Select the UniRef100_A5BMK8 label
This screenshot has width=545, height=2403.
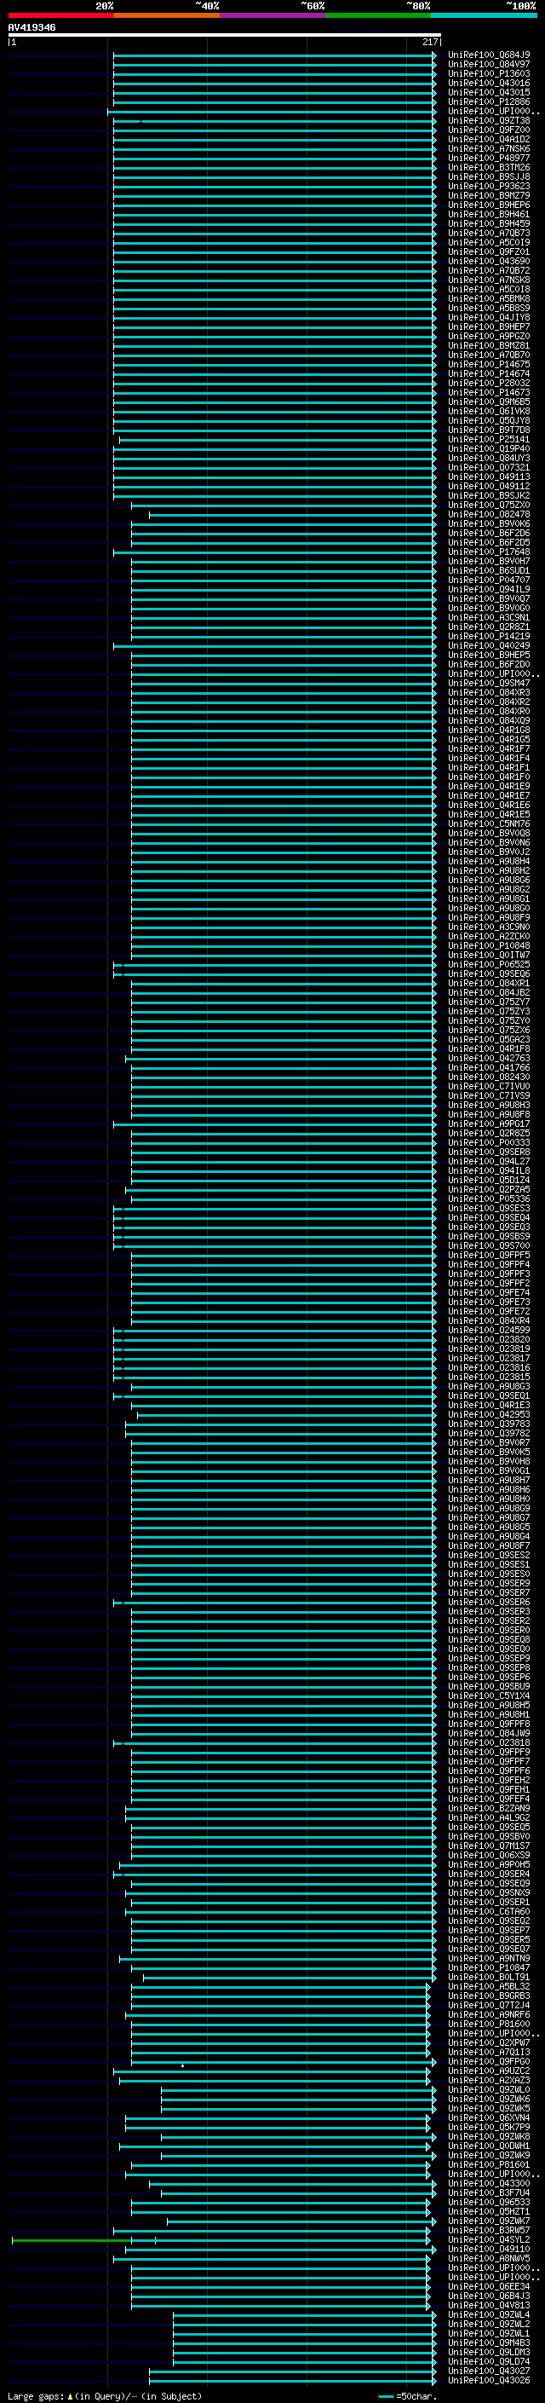coord(489,298)
